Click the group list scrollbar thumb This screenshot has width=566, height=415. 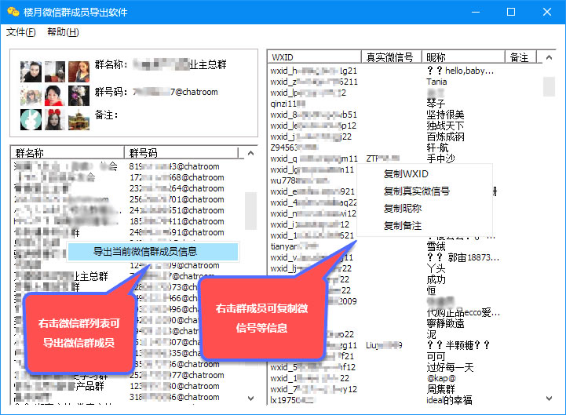[x=251, y=211]
